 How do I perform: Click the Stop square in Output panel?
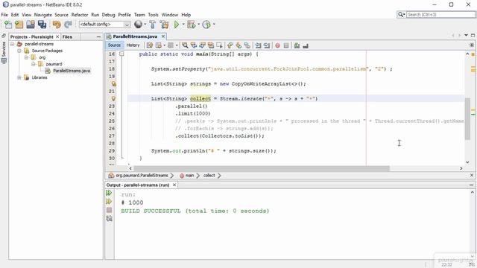[110, 210]
